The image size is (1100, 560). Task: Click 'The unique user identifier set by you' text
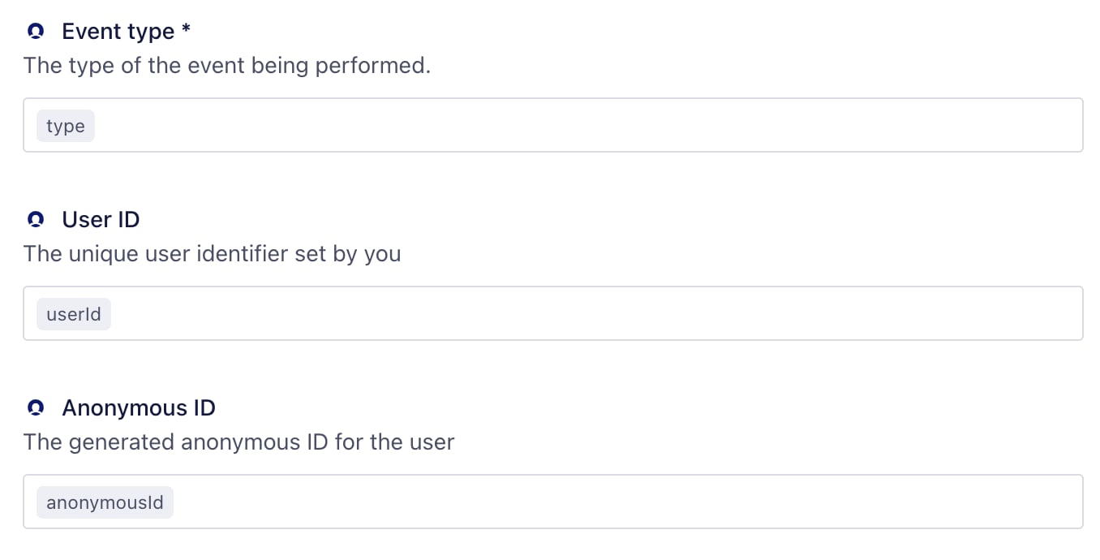[213, 254]
